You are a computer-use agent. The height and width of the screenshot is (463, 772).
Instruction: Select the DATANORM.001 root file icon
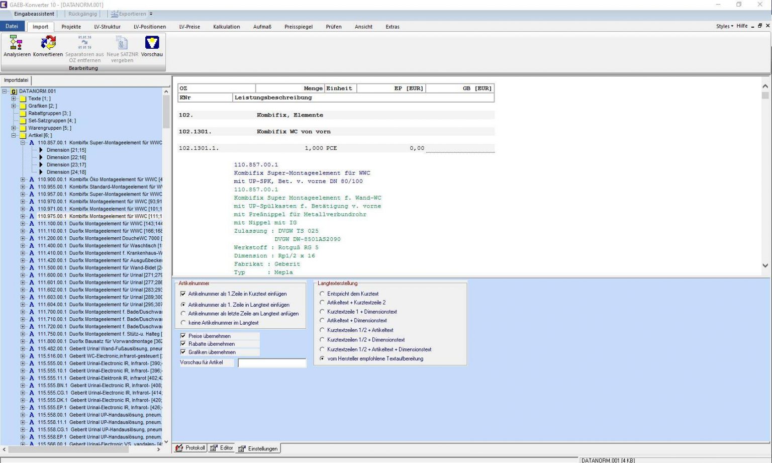pyautogui.click(x=14, y=91)
